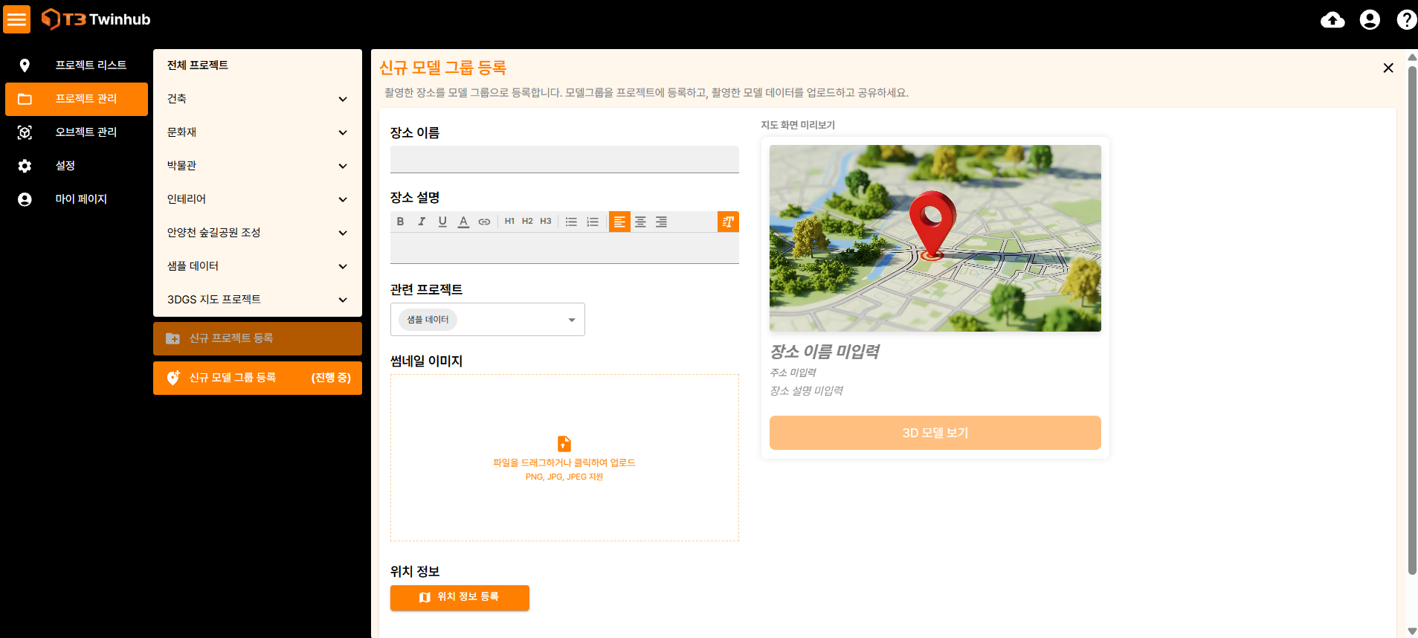This screenshot has height=638, width=1418.
Task: Select 프로젝트 관리 in sidebar
Action: pyautogui.click(x=77, y=99)
